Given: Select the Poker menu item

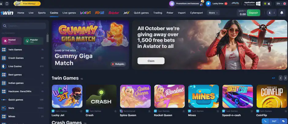Looking at the screenshot, I should tap(170, 13).
